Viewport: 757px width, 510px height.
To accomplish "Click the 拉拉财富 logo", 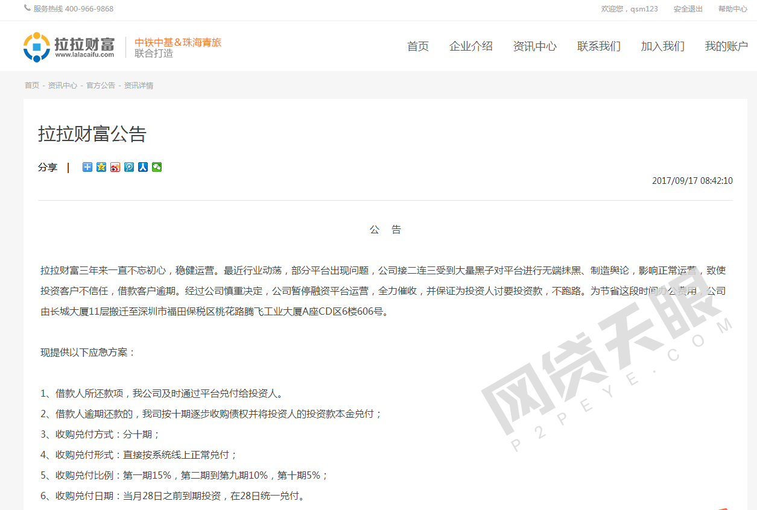I will (69, 47).
